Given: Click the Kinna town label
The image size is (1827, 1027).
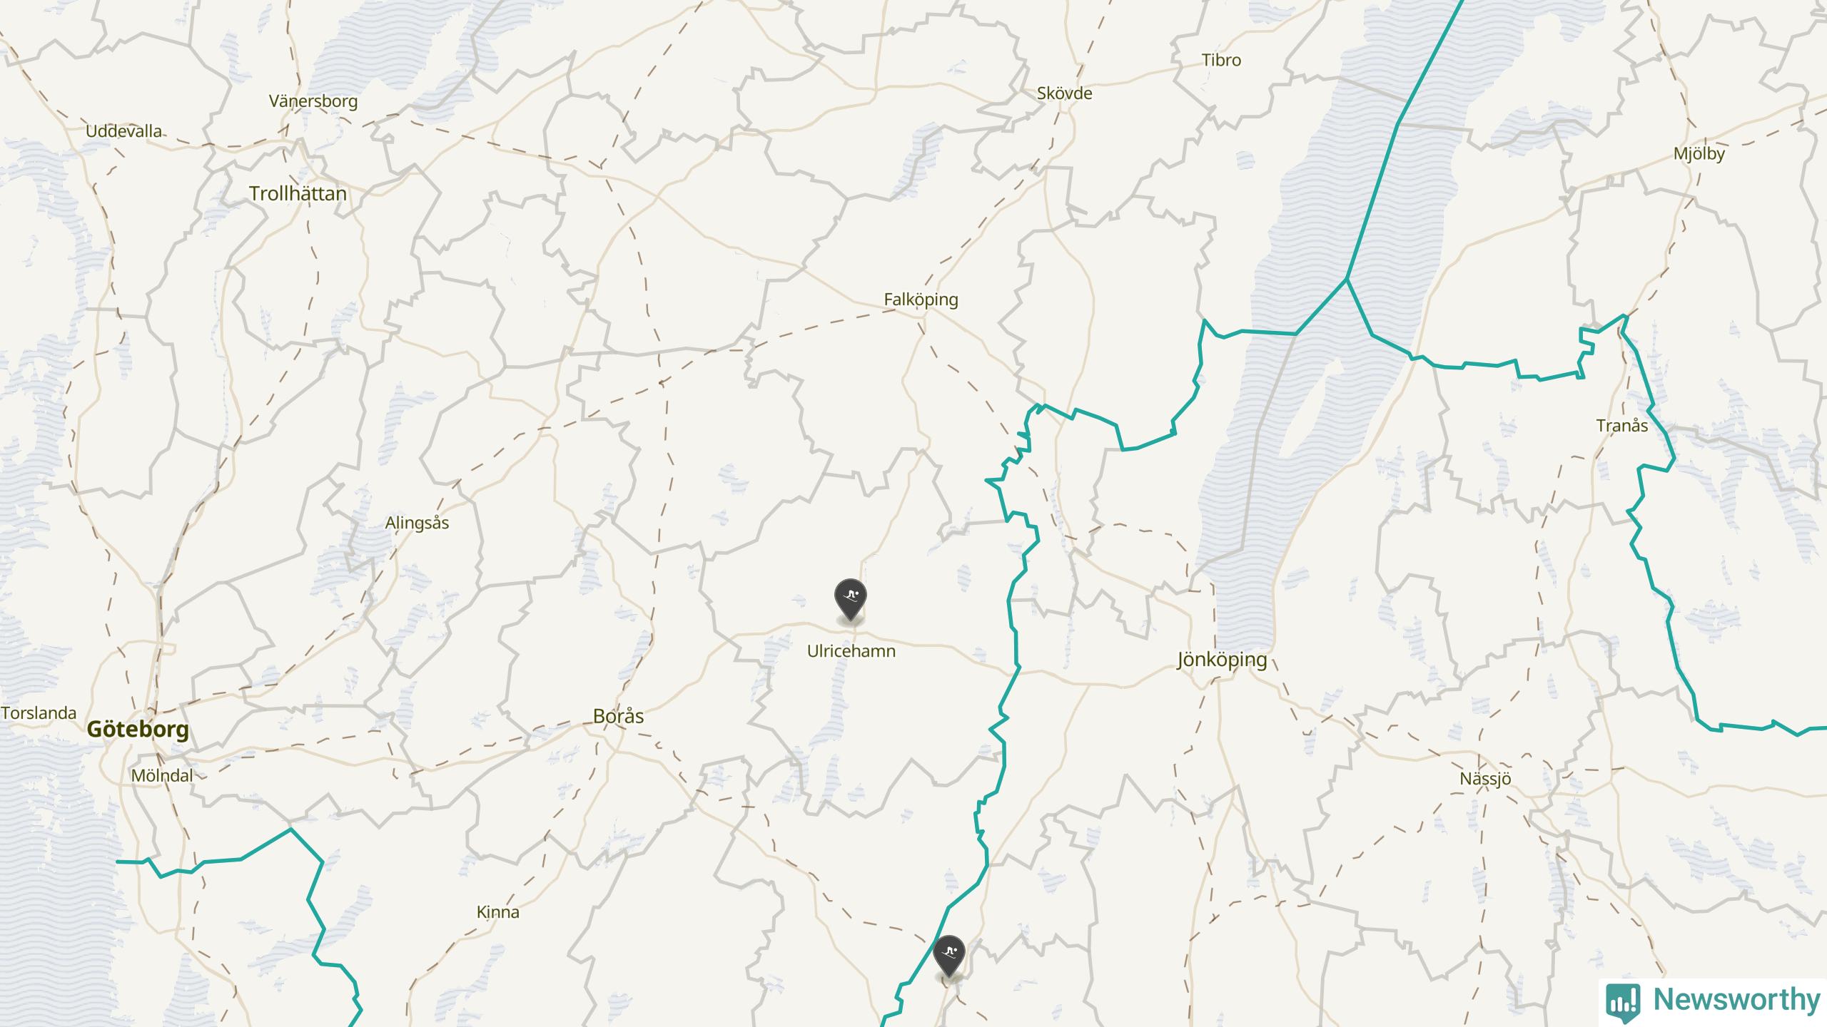Looking at the screenshot, I should (498, 912).
